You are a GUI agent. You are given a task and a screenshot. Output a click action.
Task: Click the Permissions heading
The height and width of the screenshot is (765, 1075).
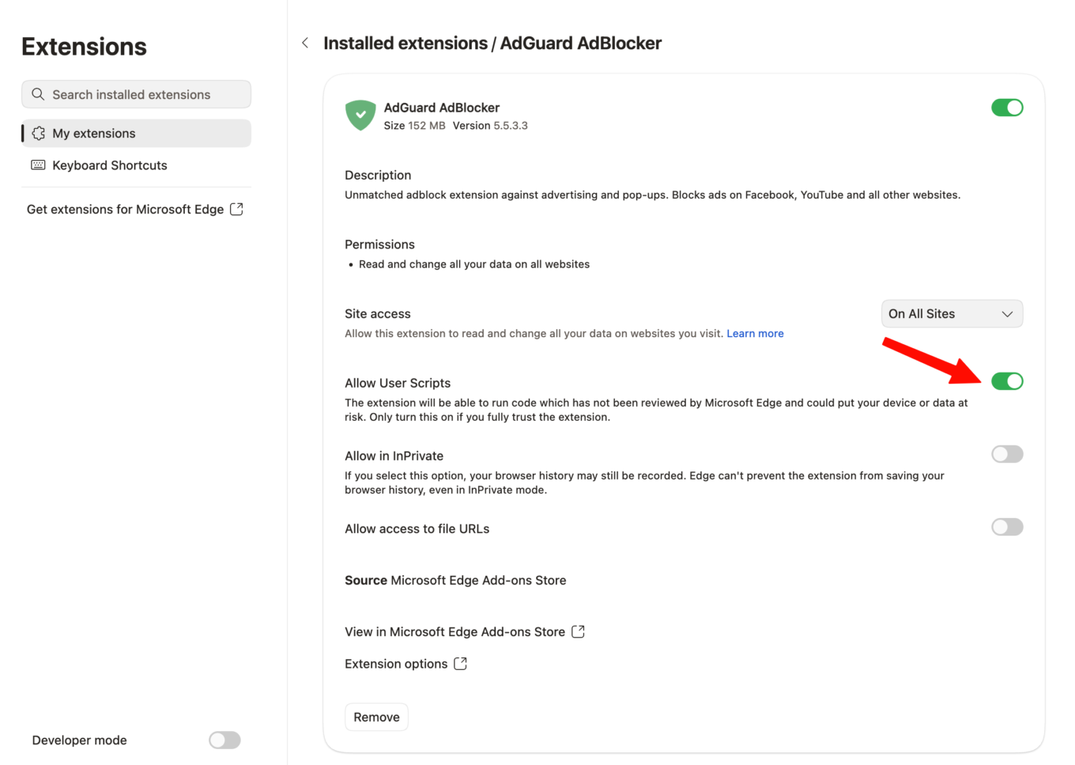(x=379, y=244)
